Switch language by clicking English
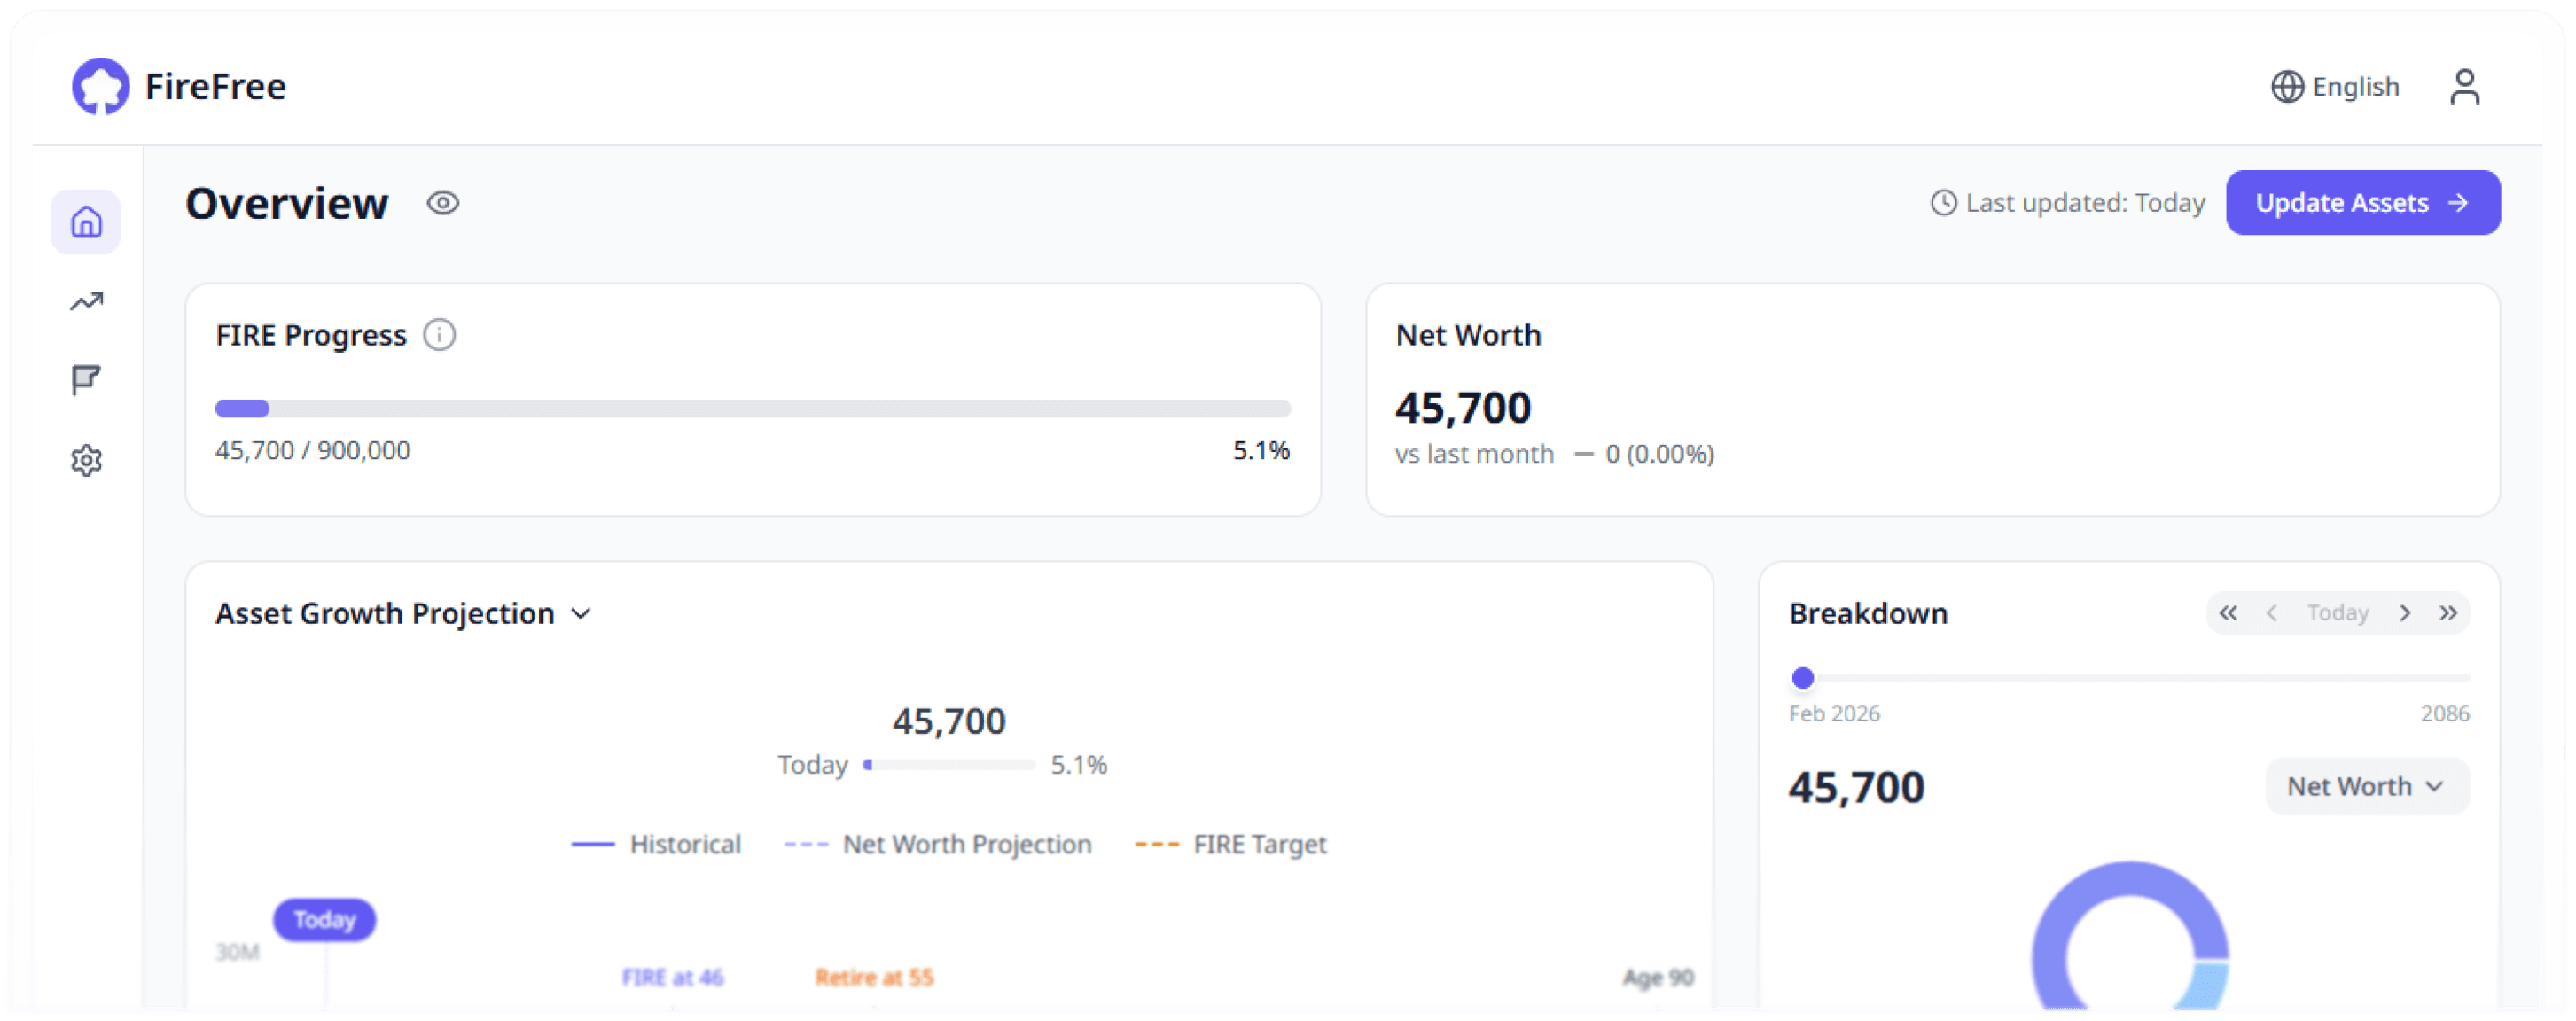2576x1021 pixels. [x=2356, y=87]
